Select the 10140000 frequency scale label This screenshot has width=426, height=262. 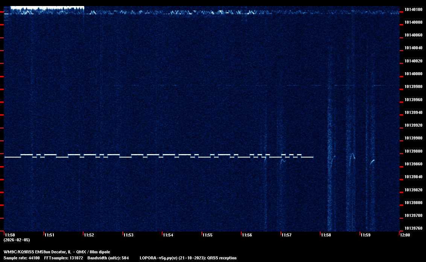point(413,74)
